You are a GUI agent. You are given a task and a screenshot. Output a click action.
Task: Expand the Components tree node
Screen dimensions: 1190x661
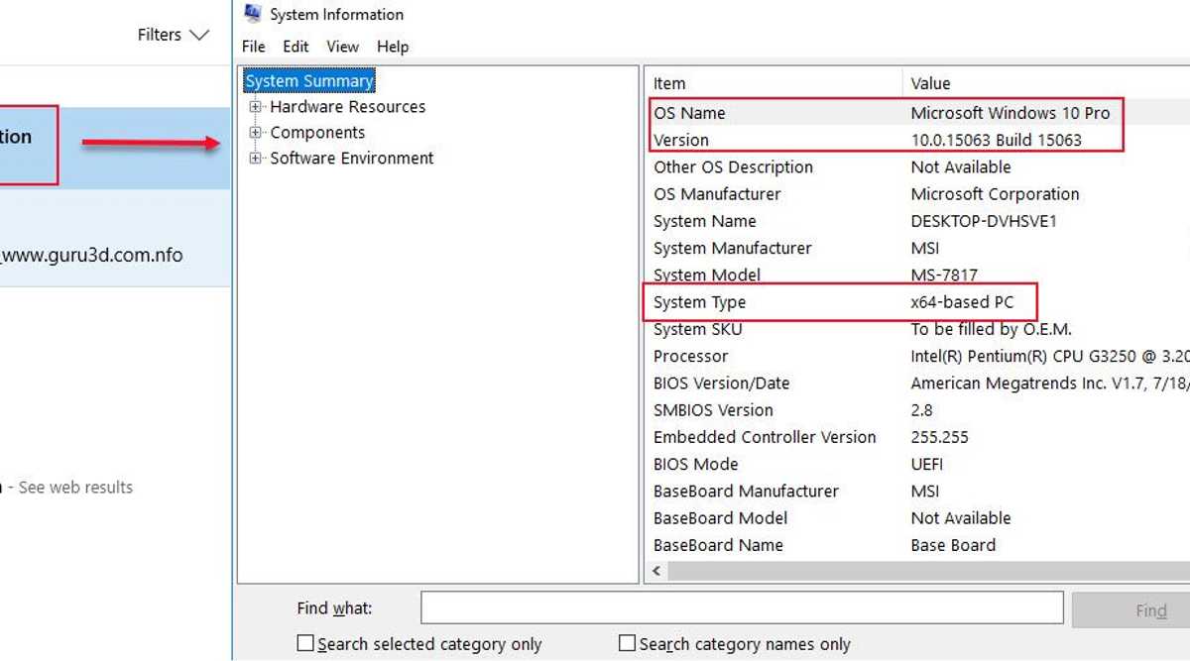point(256,132)
